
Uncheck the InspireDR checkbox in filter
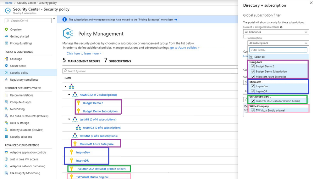(253, 91)
